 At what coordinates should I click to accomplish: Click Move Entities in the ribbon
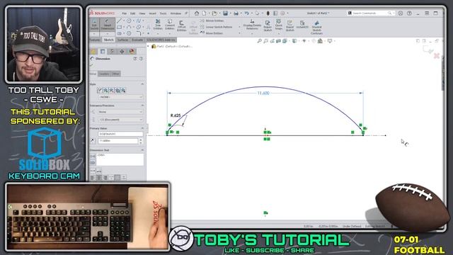click(x=212, y=33)
